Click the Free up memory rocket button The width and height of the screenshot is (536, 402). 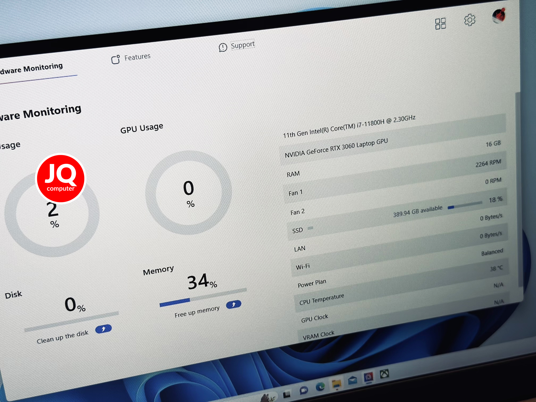pos(233,304)
